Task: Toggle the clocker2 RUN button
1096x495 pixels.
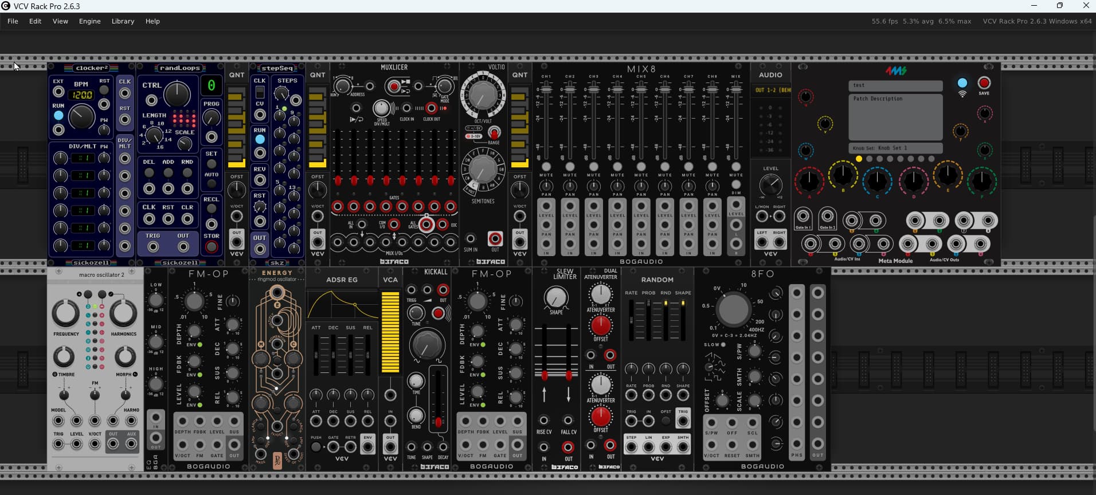Action: pos(58,116)
